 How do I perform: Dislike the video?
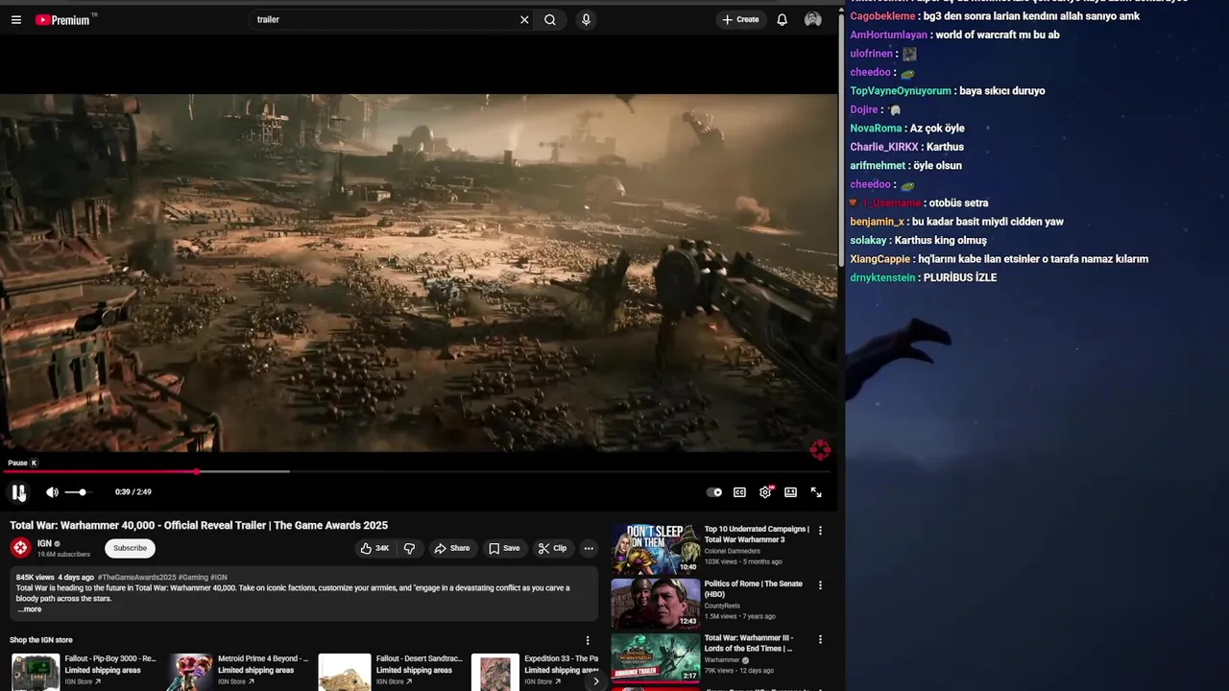pos(410,548)
